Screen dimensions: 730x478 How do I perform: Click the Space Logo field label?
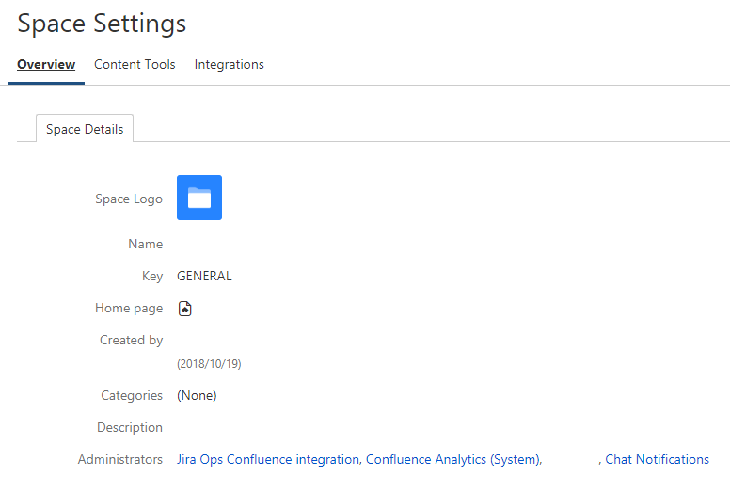click(x=129, y=199)
